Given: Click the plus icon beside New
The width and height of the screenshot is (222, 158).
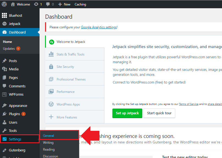Looking at the screenshot, I should pos(60,4).
